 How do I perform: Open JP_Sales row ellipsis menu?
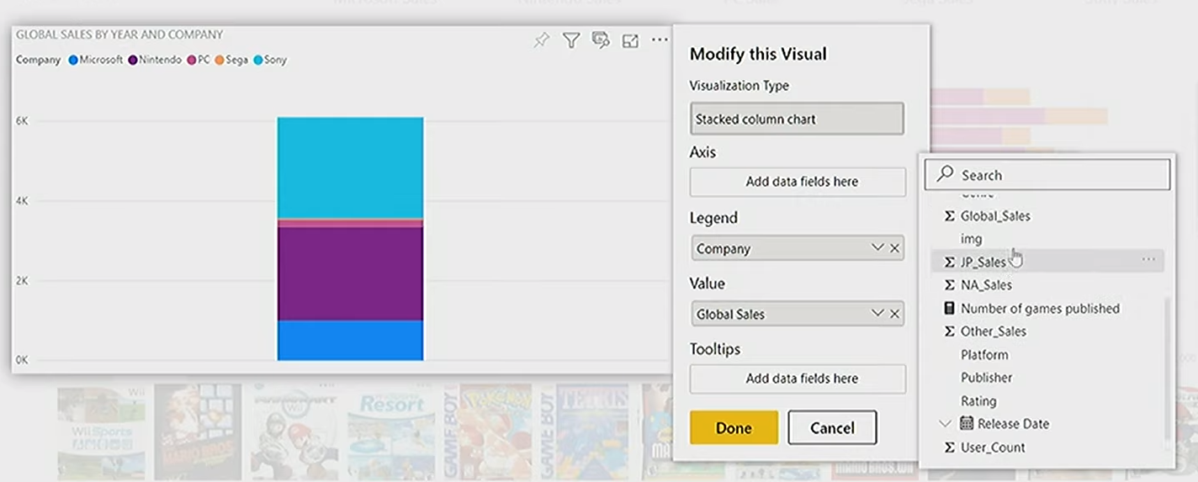tap(1148, 260)
